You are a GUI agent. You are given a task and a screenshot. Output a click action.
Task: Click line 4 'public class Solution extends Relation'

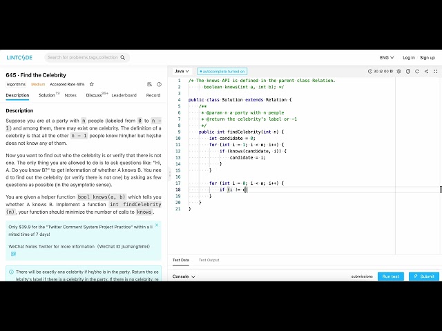click(x=240, y=99)
